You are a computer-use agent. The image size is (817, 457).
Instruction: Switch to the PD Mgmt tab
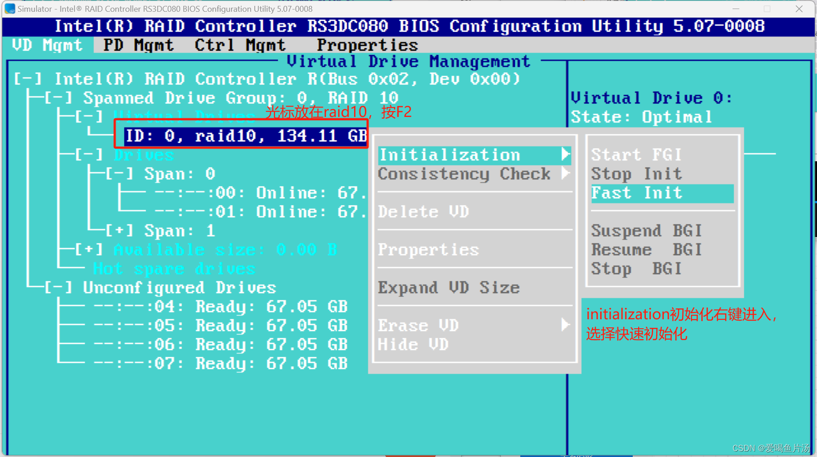pos(139,45)
